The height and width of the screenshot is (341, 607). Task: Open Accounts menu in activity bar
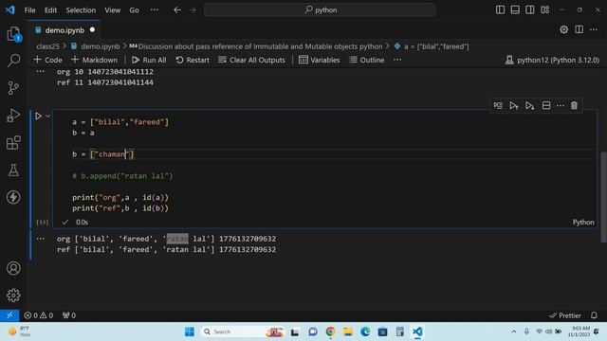point(13,268)
